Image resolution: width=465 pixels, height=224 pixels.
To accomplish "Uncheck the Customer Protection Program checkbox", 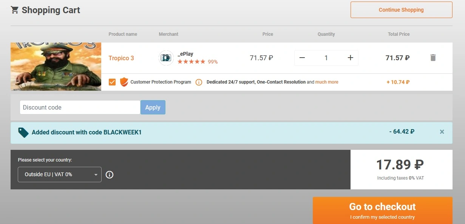I will coord(112,82).
